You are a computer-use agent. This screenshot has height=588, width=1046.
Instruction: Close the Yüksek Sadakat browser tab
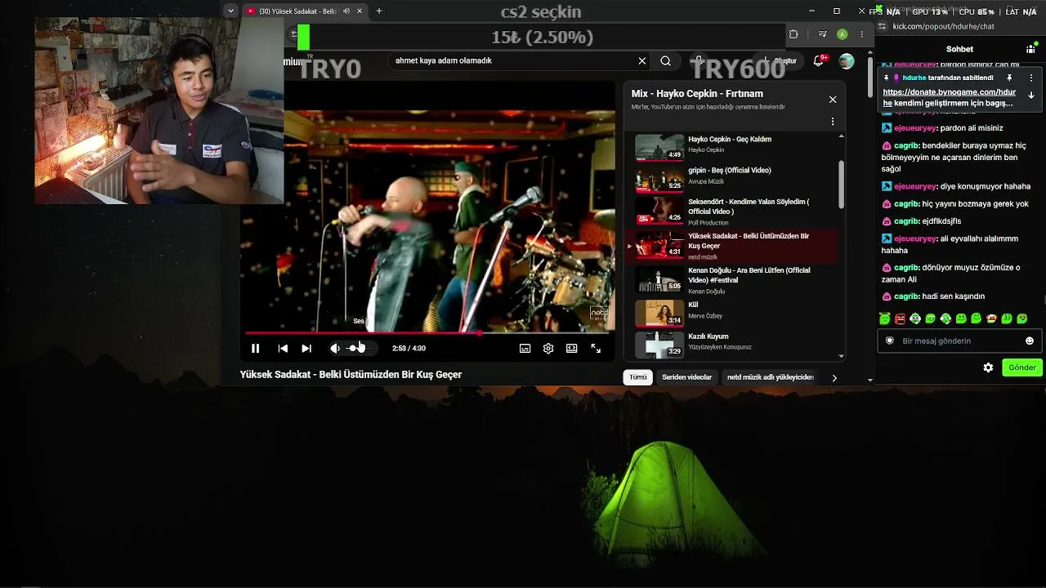pos(360,11)
